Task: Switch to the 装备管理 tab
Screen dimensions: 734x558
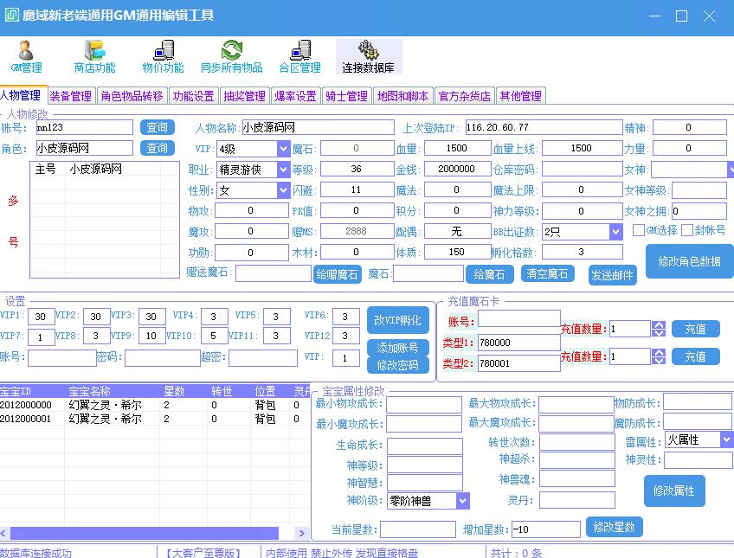Action: (70, 95)
